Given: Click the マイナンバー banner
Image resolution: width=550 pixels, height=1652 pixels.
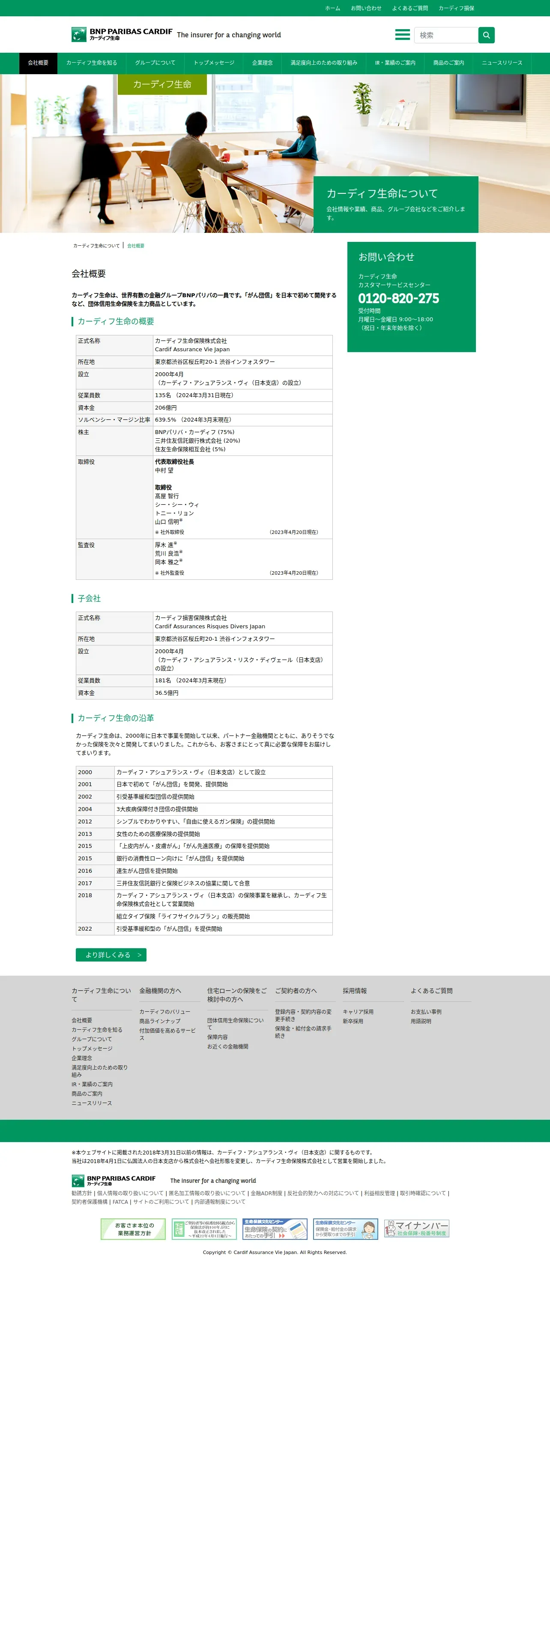Looking at the screenshot, I should [x=417, y=1229].
